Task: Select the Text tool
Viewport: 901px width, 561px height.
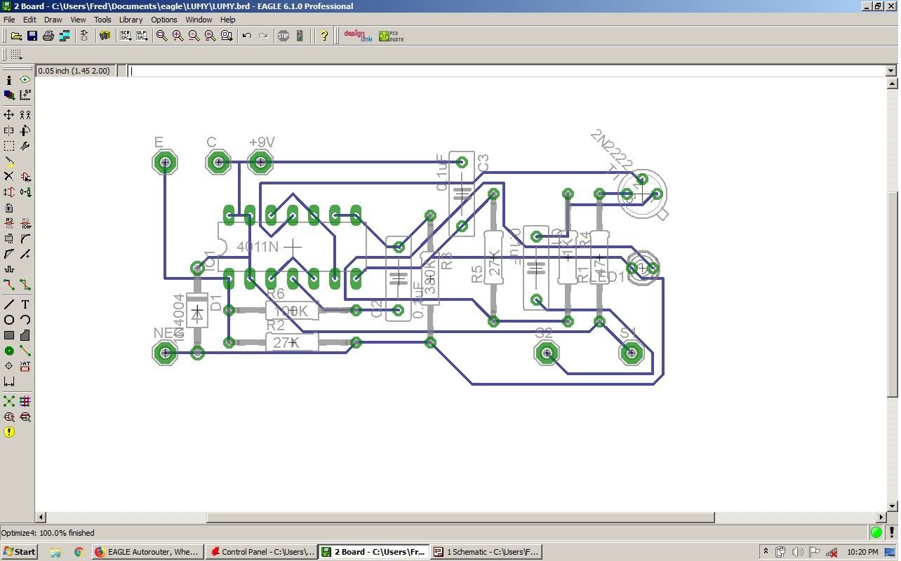Action: (25, 304)
